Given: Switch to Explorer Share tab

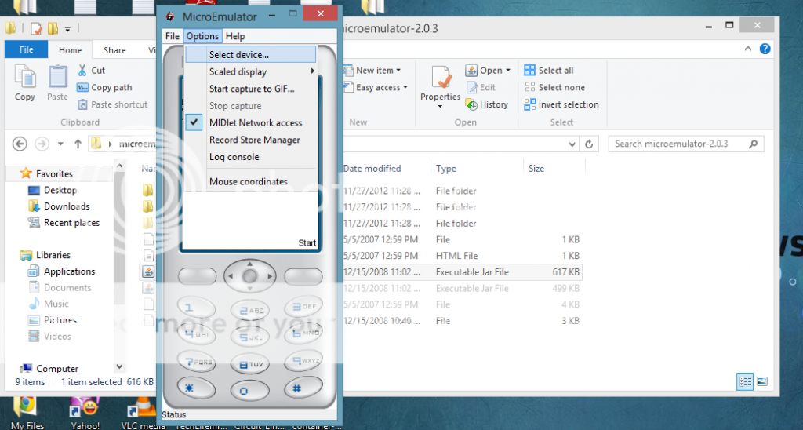Looking at the screenshot, I should pyautogui.click(x=114, y=50).
